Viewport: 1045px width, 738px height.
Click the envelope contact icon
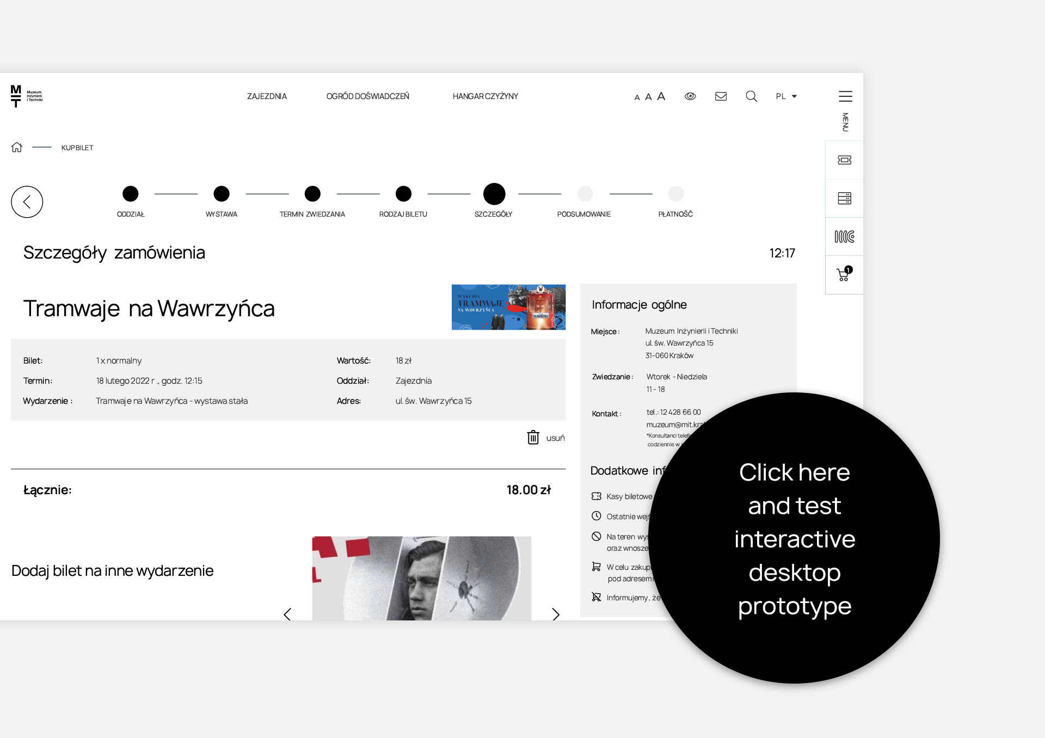click(721, 96)
